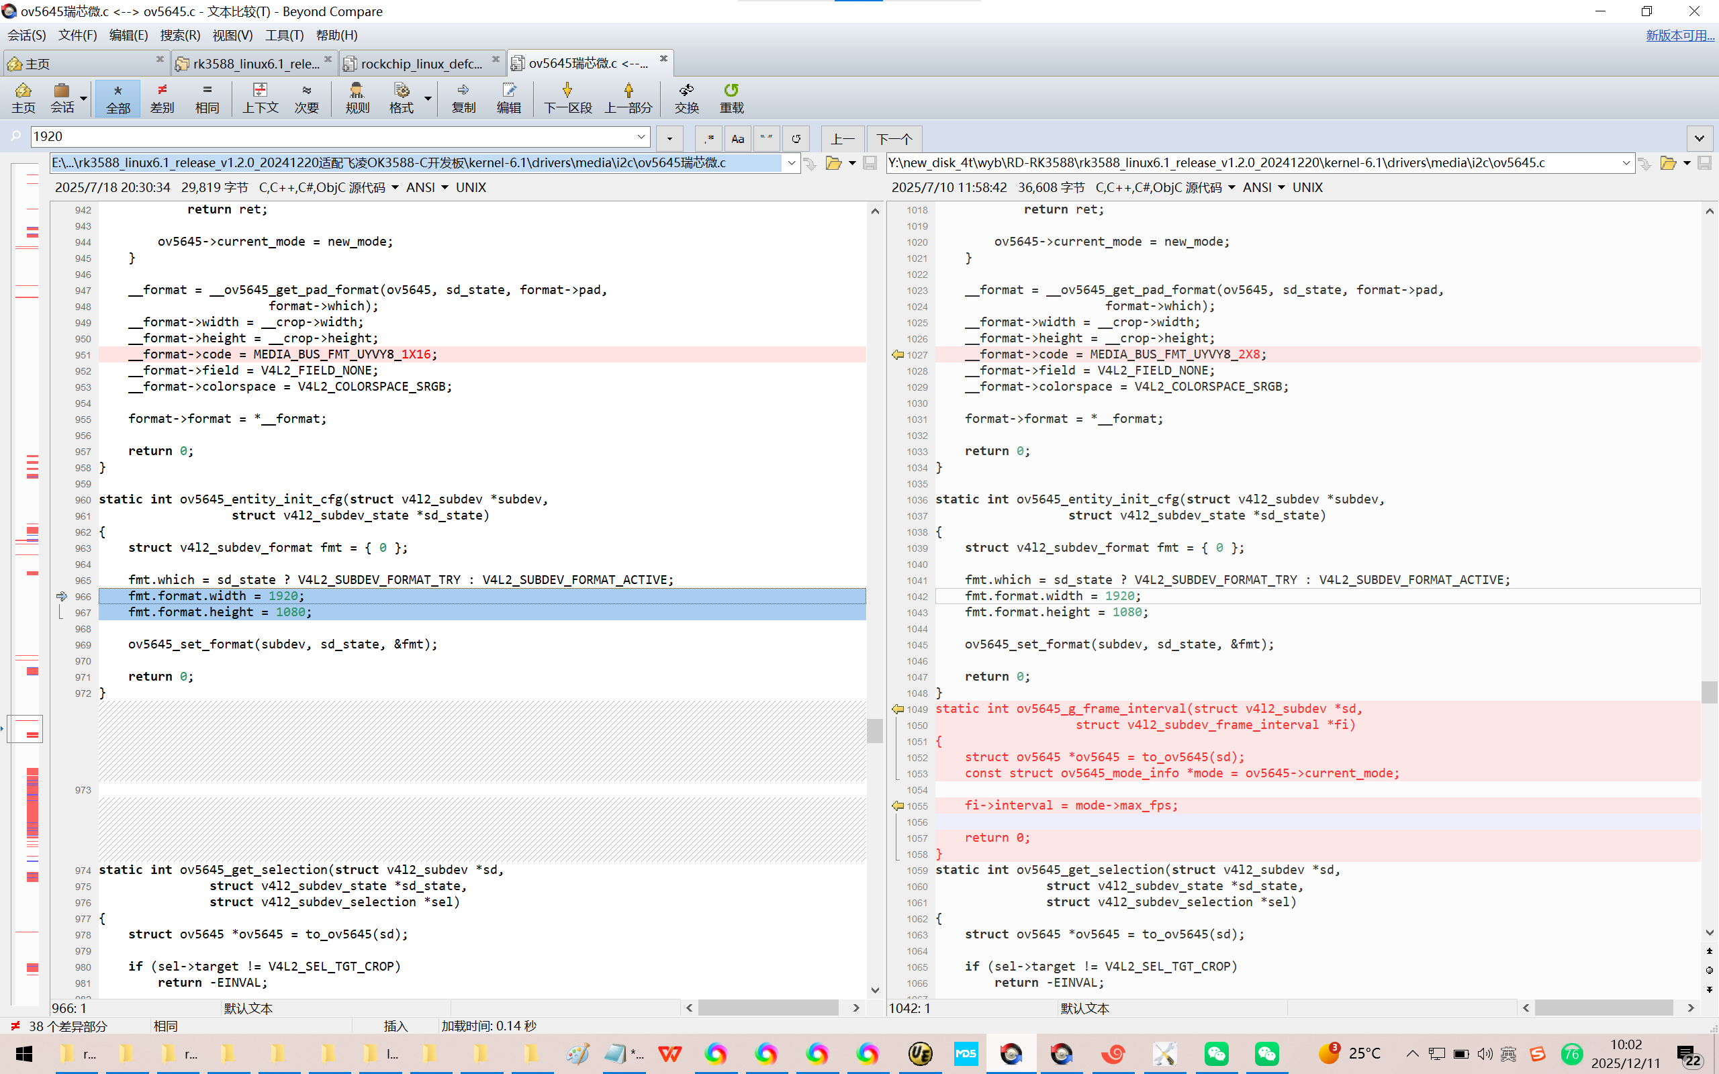1719x1074 pixels.
Task: Open the Tools (工具) menu
Action: pos(284,35)
